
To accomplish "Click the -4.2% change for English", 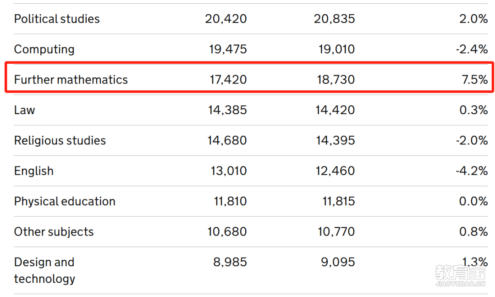I will 472,171.
